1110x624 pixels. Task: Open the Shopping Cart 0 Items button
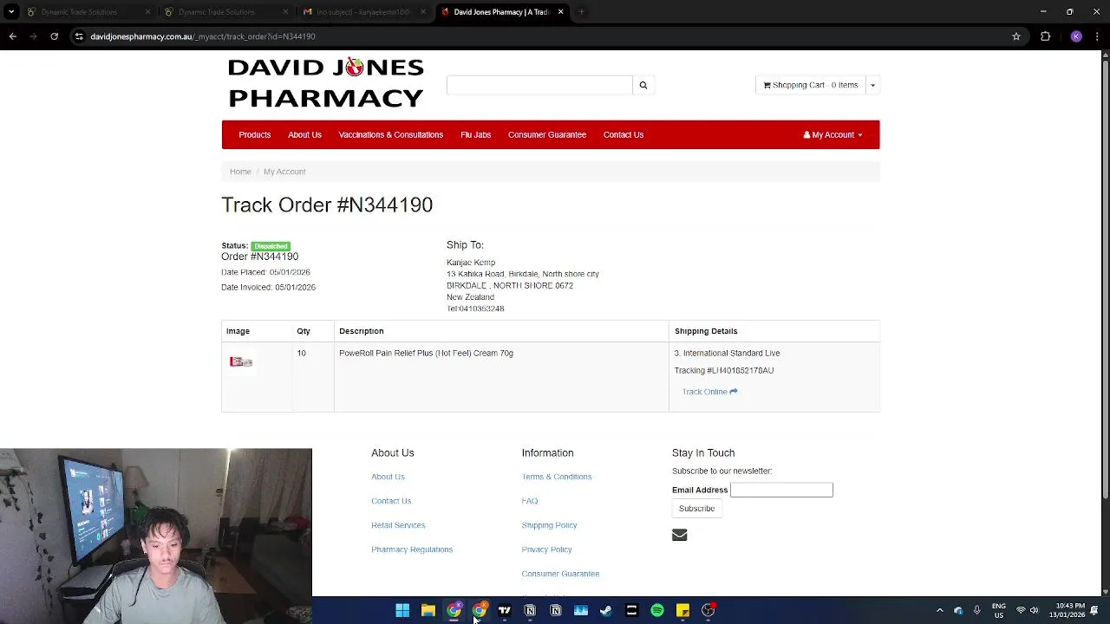(811, 85)
